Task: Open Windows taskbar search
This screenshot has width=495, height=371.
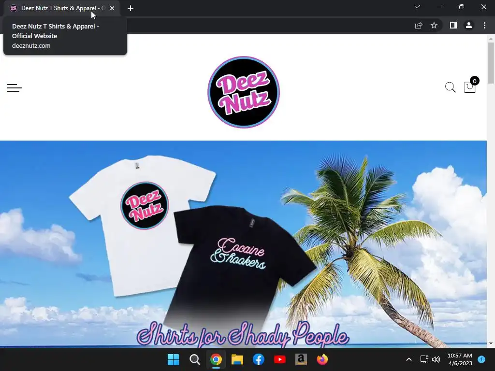Action: (x=194, y=359)
